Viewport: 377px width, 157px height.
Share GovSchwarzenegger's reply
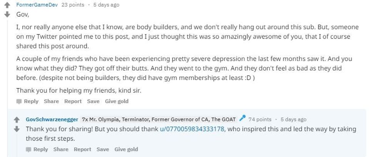tap(61, 149)
